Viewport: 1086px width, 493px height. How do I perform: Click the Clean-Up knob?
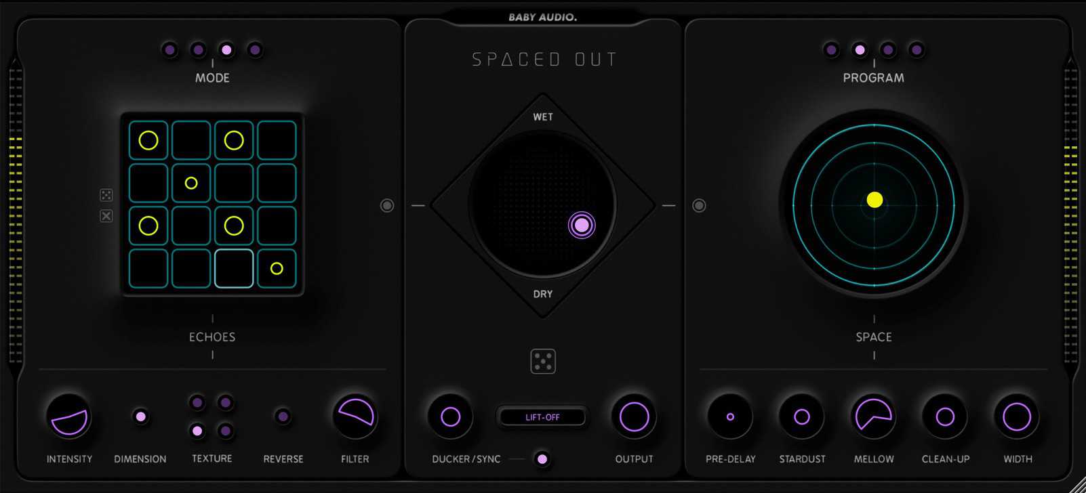[x=945, y=416]
